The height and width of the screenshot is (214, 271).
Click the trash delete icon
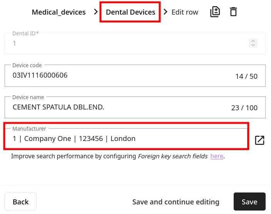(233, 12)
